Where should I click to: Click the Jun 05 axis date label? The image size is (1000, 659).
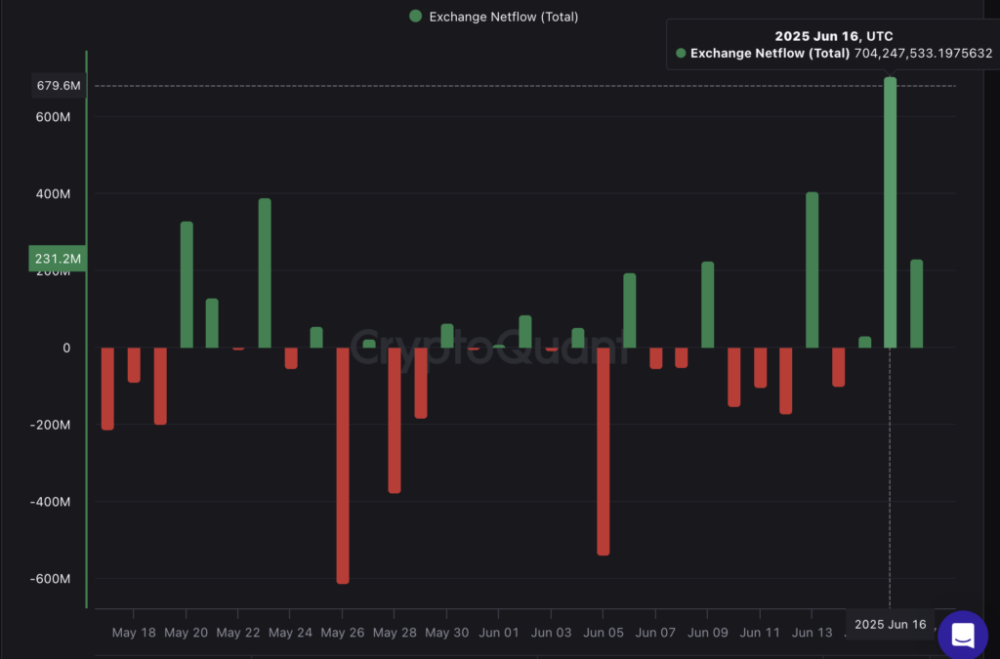pyautogui.click(x=604, y=633)
